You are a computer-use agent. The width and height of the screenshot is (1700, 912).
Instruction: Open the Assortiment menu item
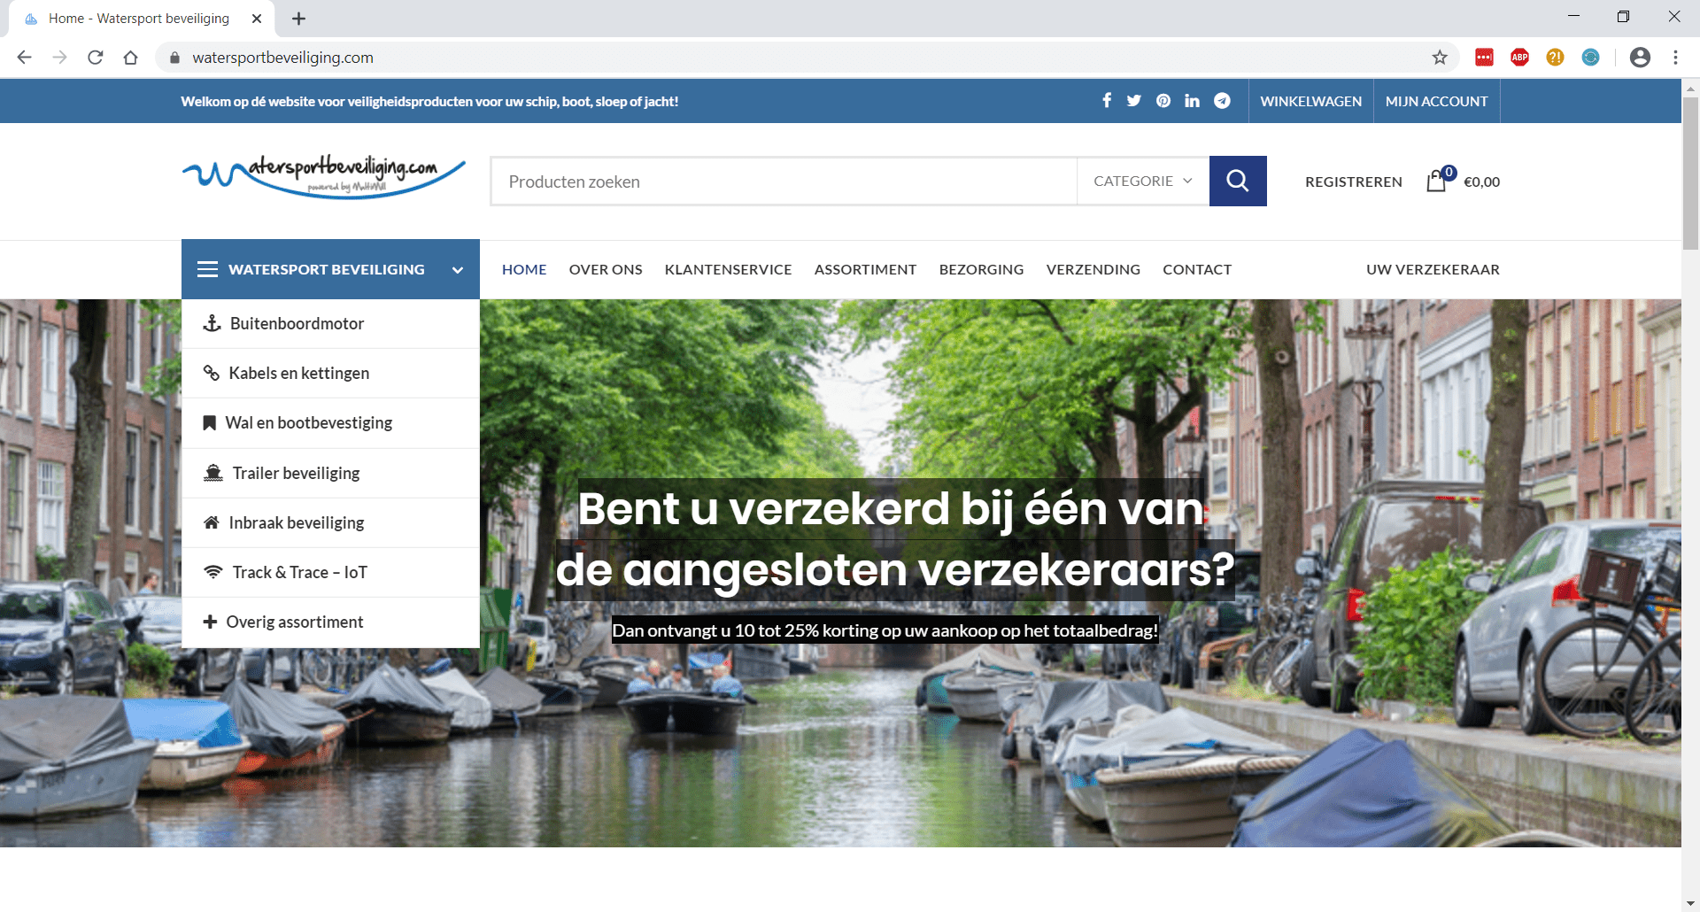point(865,269)
